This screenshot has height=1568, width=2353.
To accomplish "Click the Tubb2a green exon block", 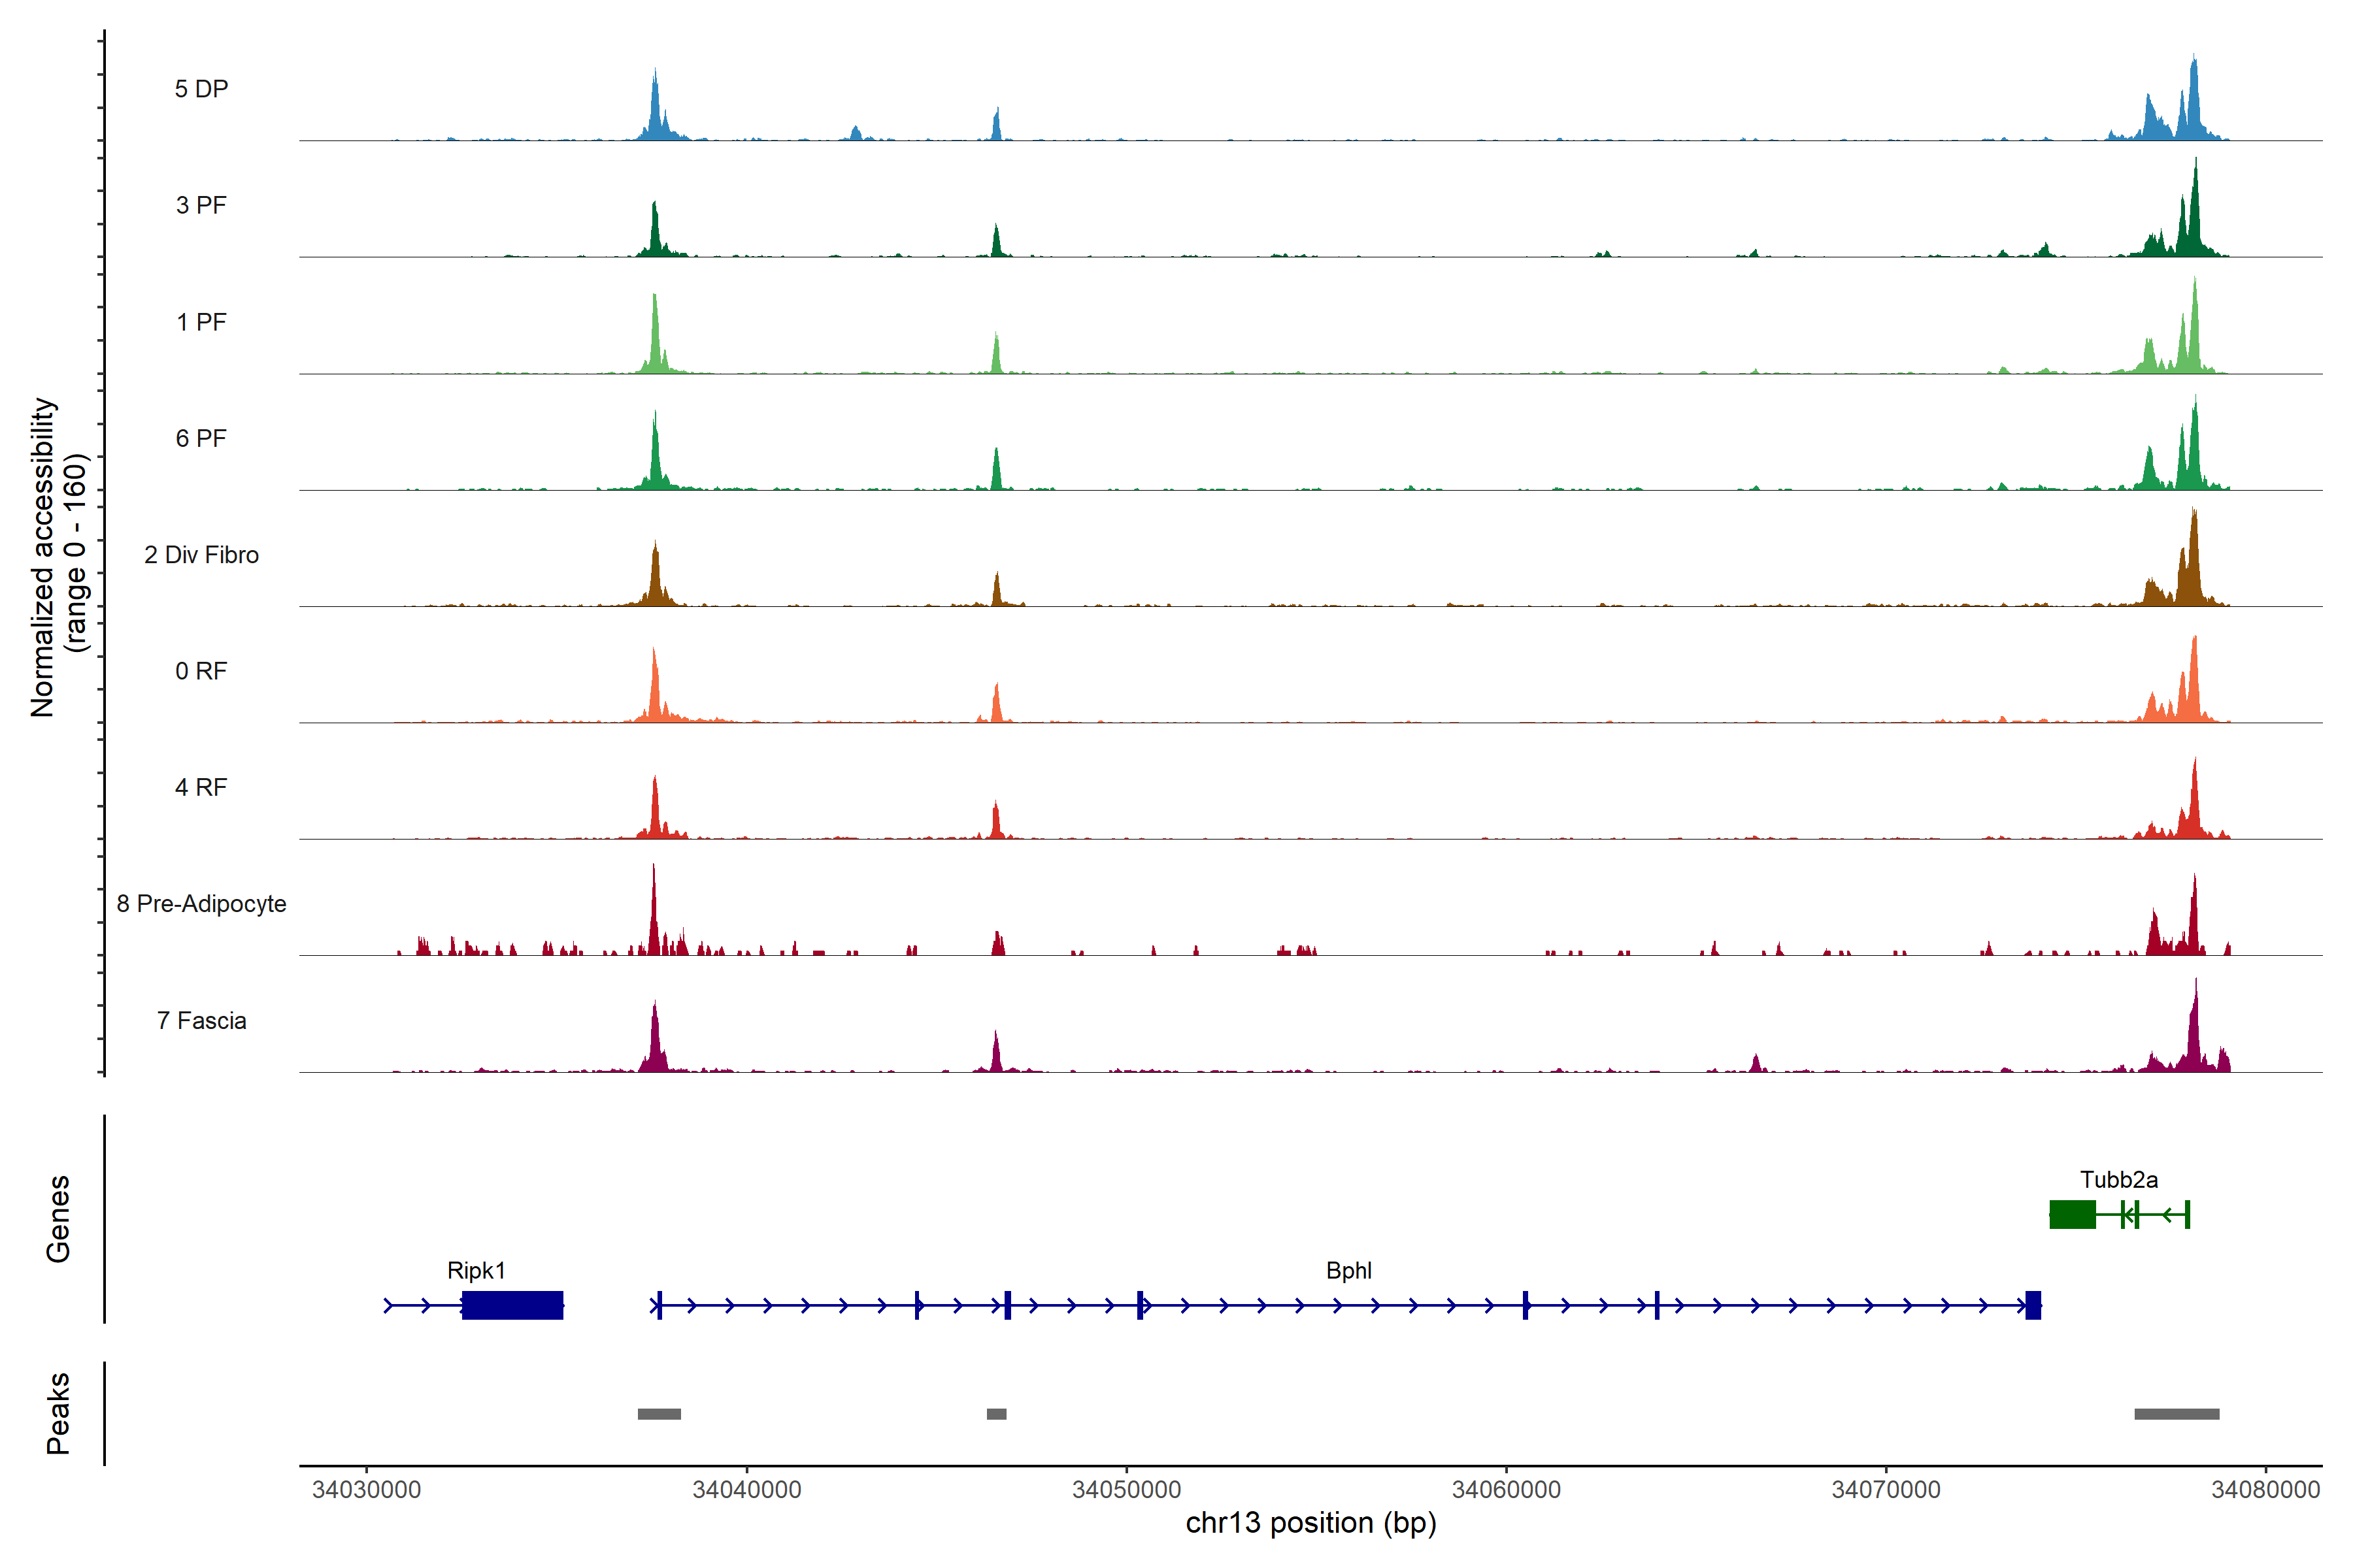I will click(x=2072, y=1215).
